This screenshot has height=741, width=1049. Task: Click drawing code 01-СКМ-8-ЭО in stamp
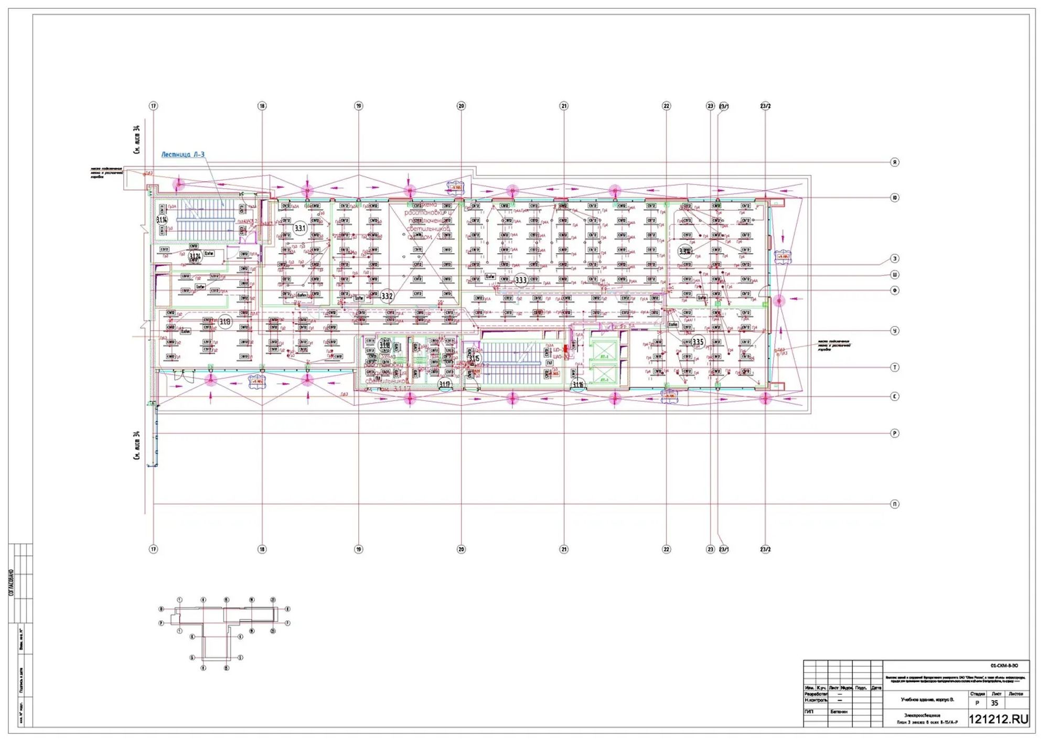coord(1004,665)
